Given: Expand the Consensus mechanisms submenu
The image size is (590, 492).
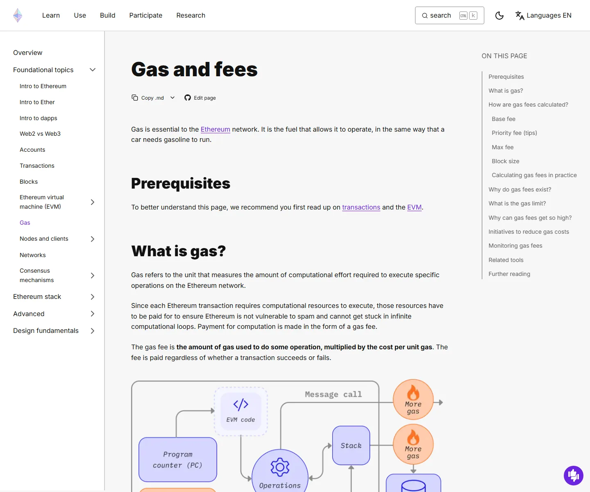Looking at the screenshot, I should point(93,276).
